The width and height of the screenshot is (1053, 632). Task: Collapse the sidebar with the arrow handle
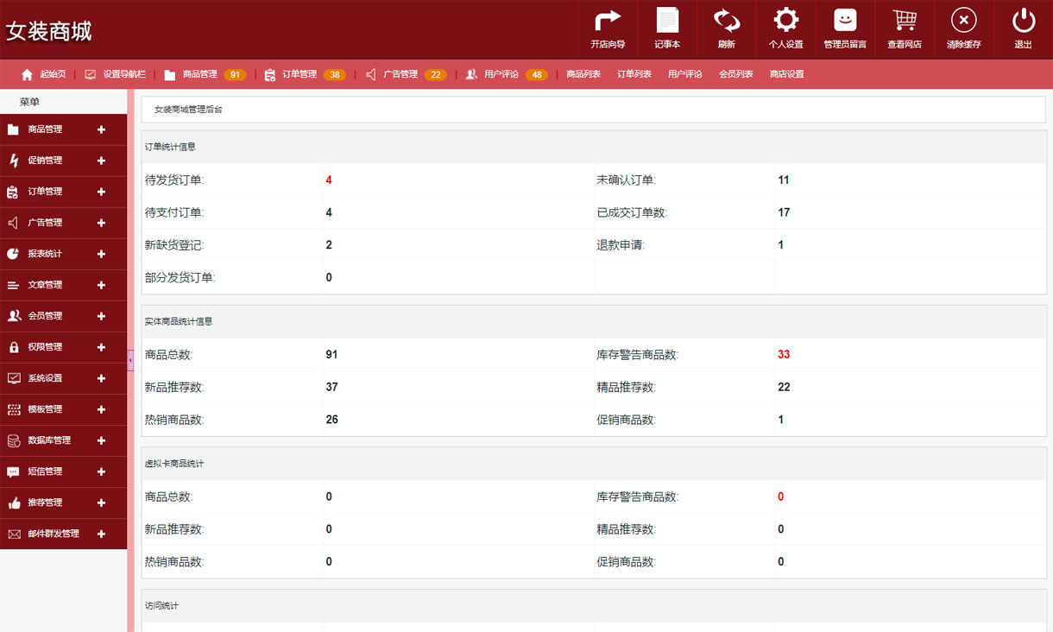coord(130,360)
